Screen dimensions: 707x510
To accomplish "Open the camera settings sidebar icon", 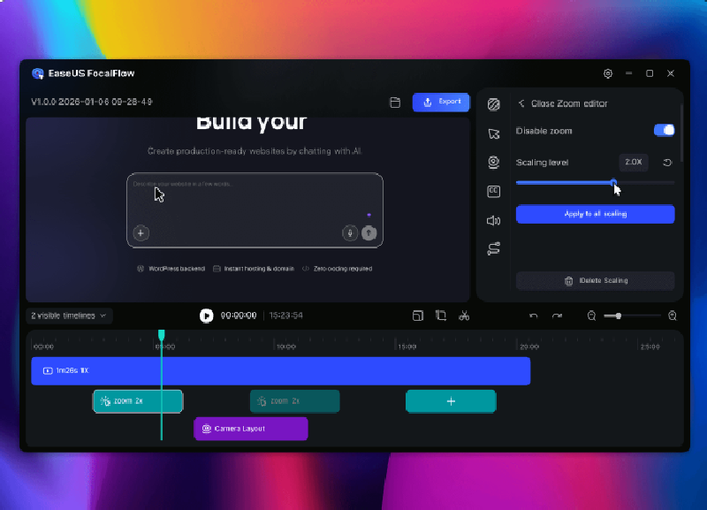I will (494, 163).
